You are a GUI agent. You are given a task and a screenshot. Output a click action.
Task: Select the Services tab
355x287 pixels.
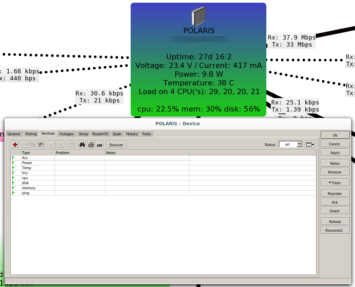click(x=48, y=133)
